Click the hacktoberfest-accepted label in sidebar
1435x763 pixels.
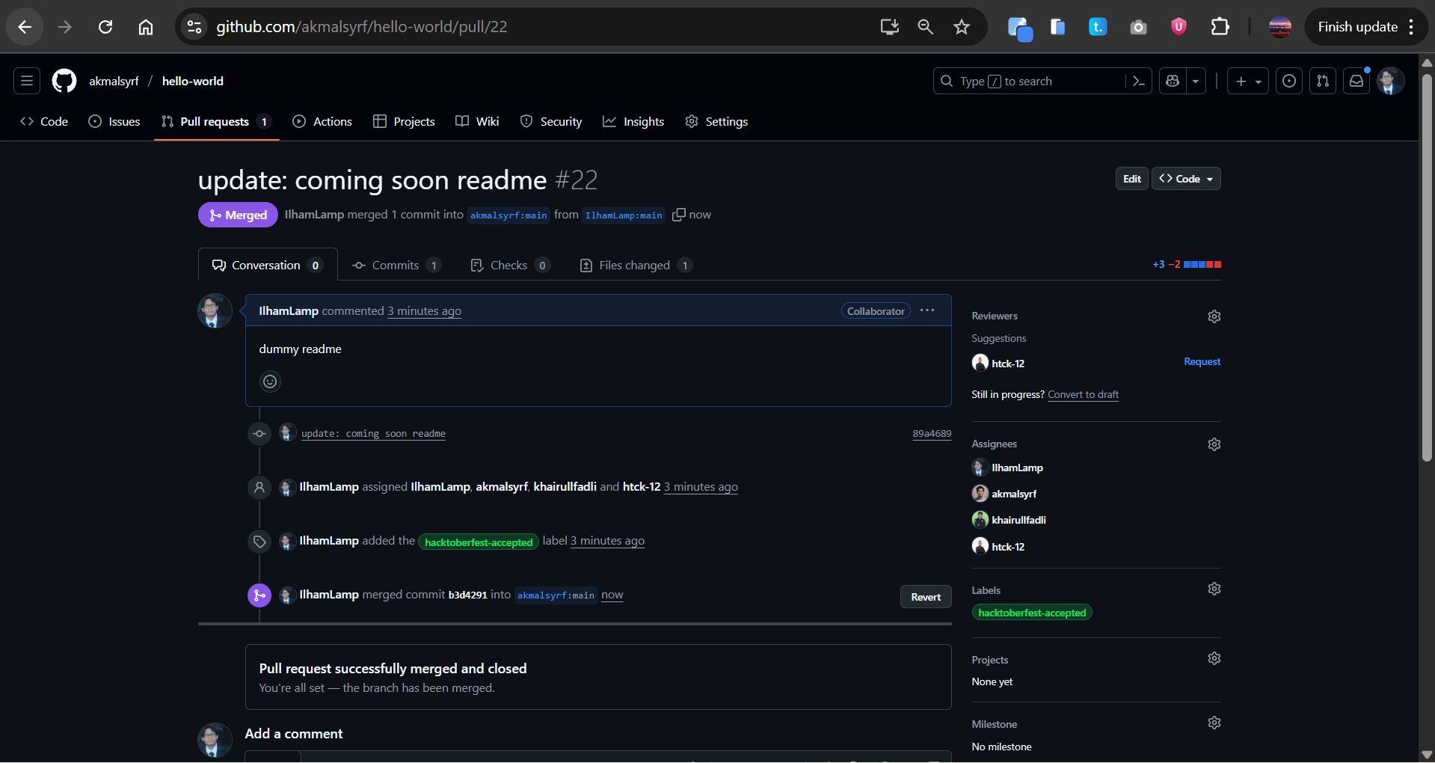tap(1031, 613)
